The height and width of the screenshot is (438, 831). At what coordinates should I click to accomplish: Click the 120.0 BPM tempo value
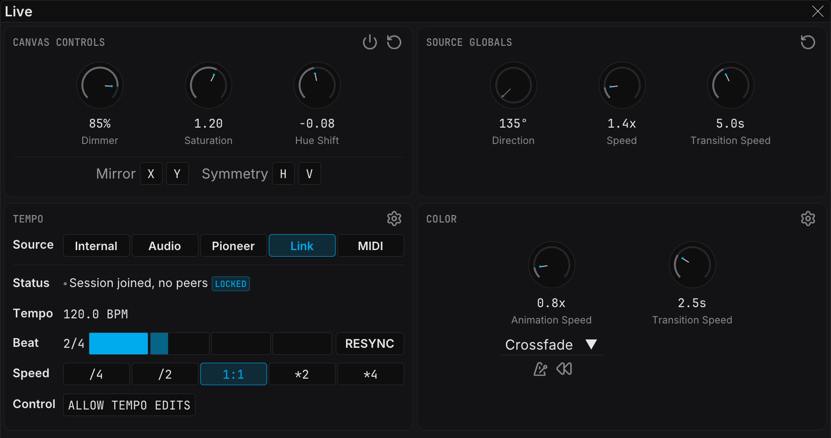(96, 314)
